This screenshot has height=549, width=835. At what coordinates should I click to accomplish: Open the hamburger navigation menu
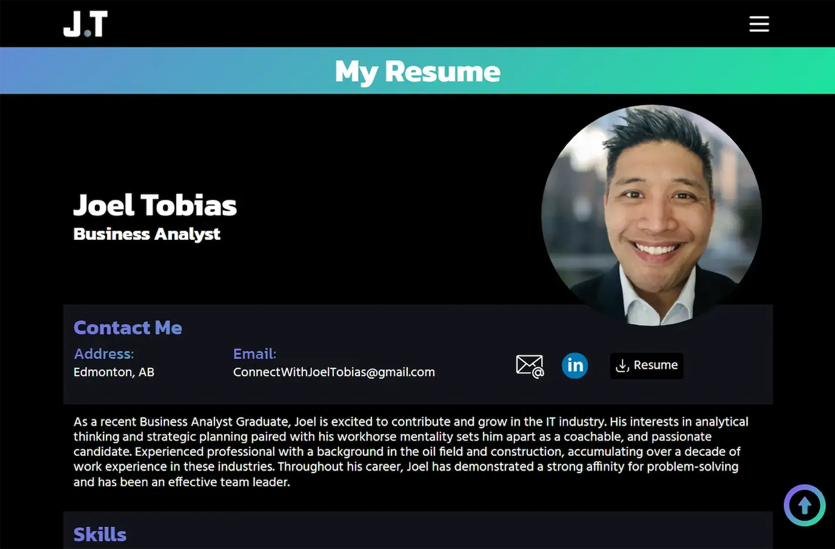coord(759,24)
